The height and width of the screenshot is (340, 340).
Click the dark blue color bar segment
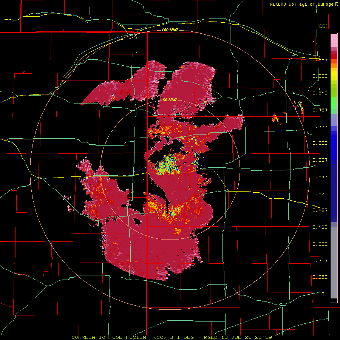[x=334, y=193]
